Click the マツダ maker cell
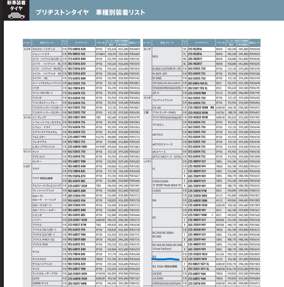284x287 pixels. (147, 98)
